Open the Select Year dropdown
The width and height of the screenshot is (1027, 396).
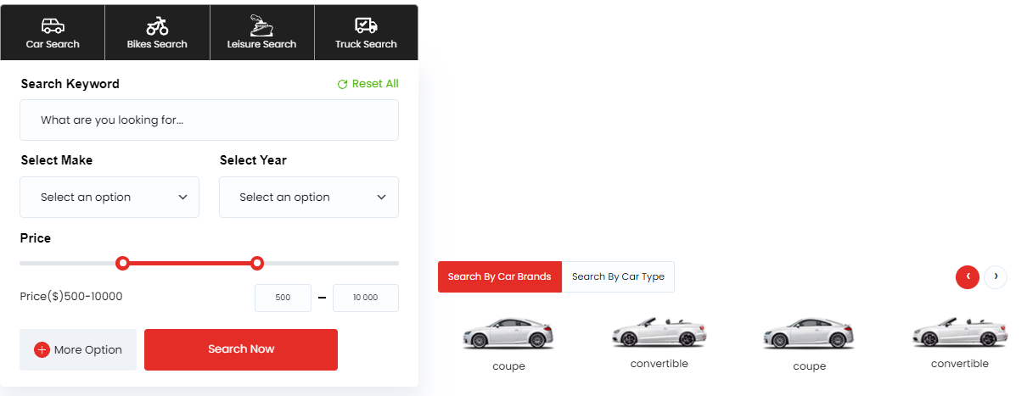(309, 198)
